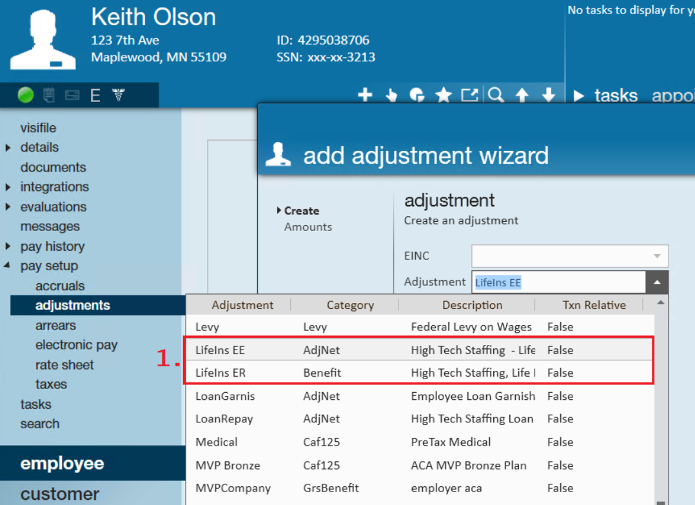Open messages in sidebar

click(x=50, y=226)
